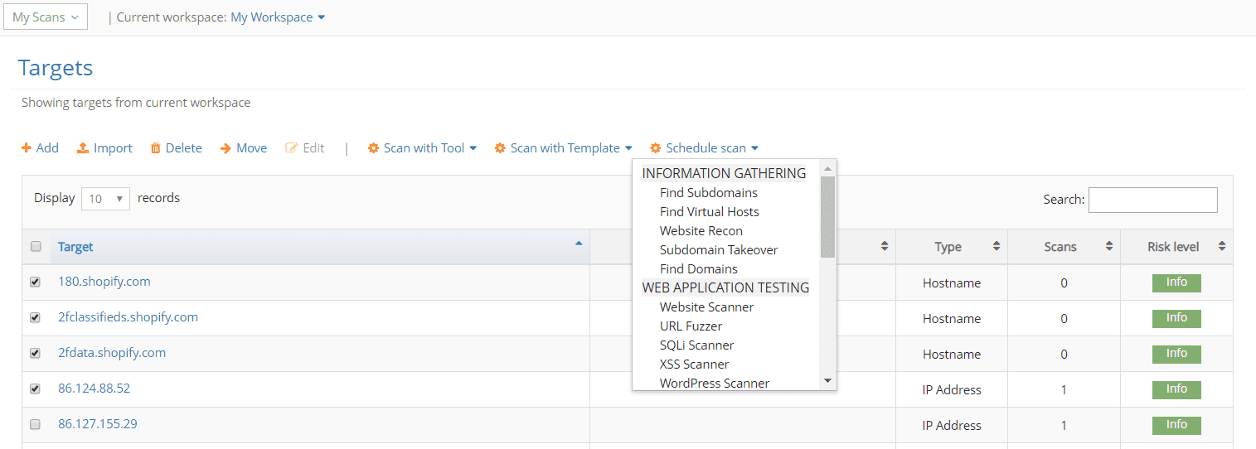1256x449 pixels.
Task: Click the scrollbar down arrow in tool menu
Action: point(827,381)
